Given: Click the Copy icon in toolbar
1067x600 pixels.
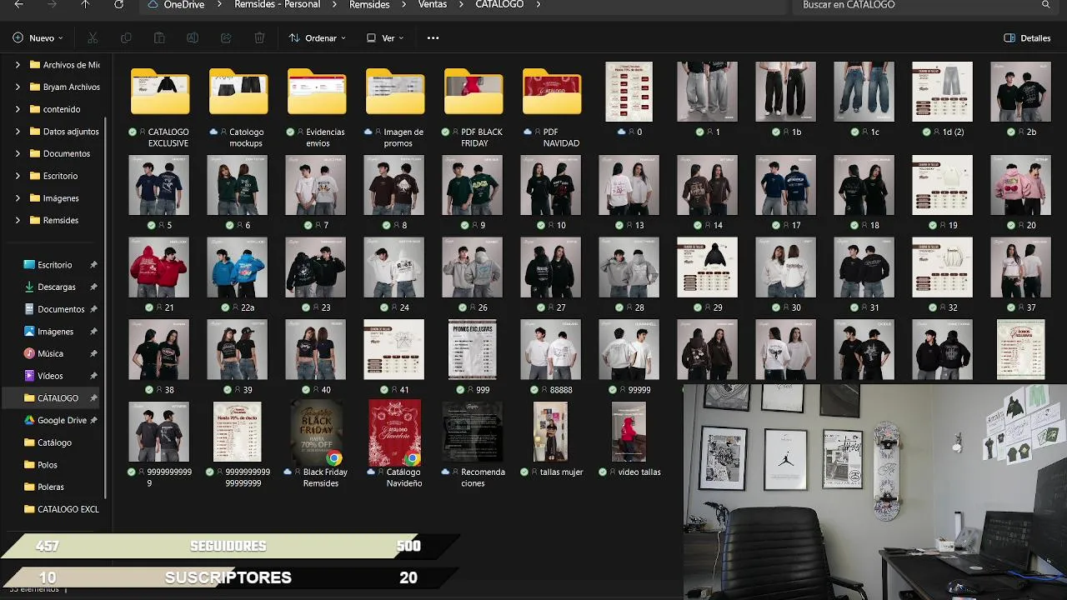Looking at the screenshot, I should click(x=126, y=38).
